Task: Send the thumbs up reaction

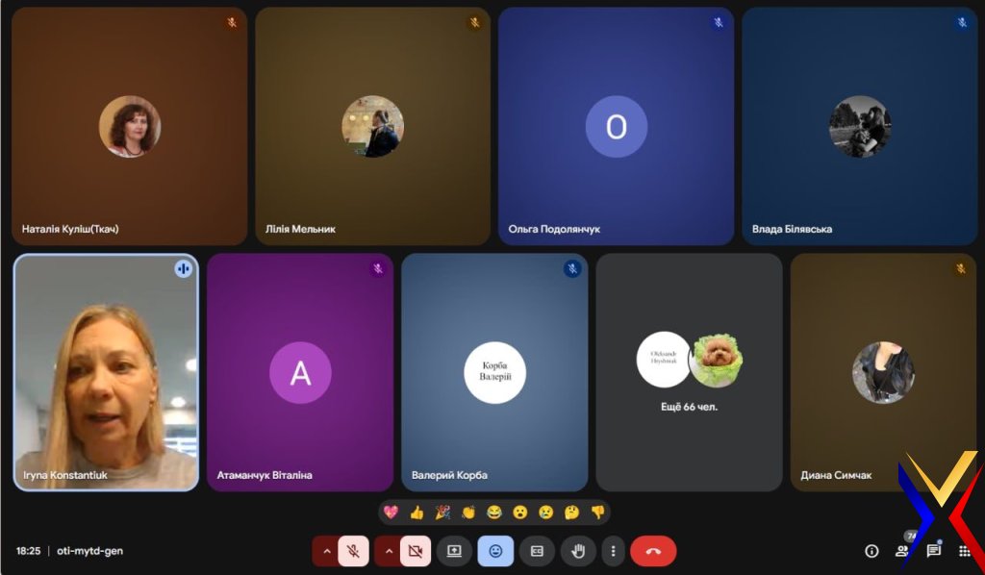Action: (x=417, y=512)
